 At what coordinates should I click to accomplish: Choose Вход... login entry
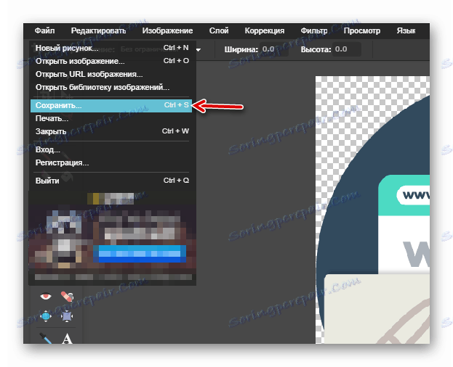[x=111, y=150]
